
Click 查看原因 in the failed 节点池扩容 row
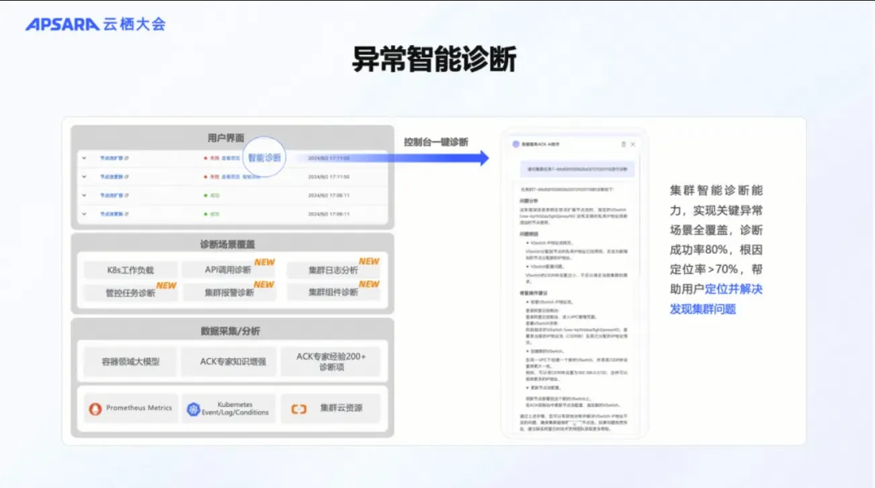click(x=231, y=158)
